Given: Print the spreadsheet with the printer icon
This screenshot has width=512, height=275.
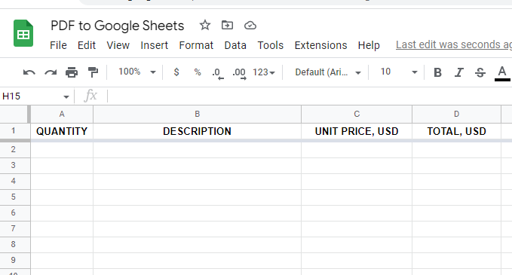Looking at the screenshot, I should coord(72,72).
